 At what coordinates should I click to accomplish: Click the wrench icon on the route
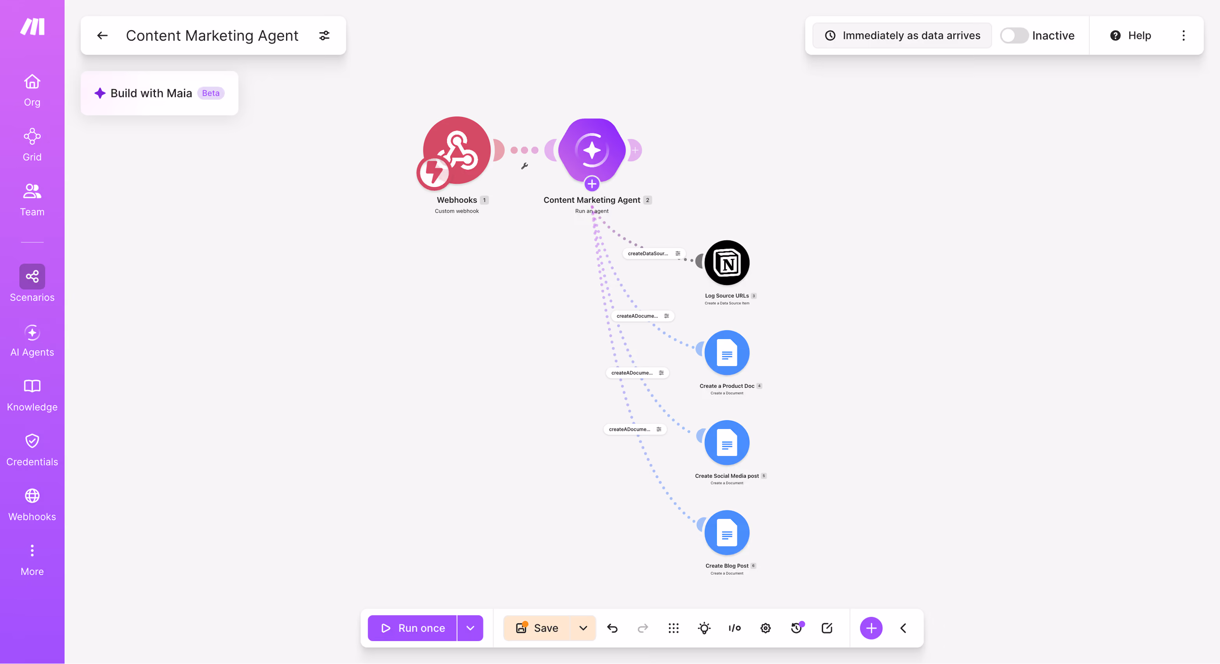(x=524, y=166)
